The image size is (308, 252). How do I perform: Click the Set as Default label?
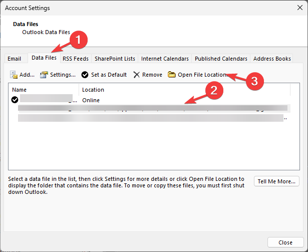coord(109,75)
